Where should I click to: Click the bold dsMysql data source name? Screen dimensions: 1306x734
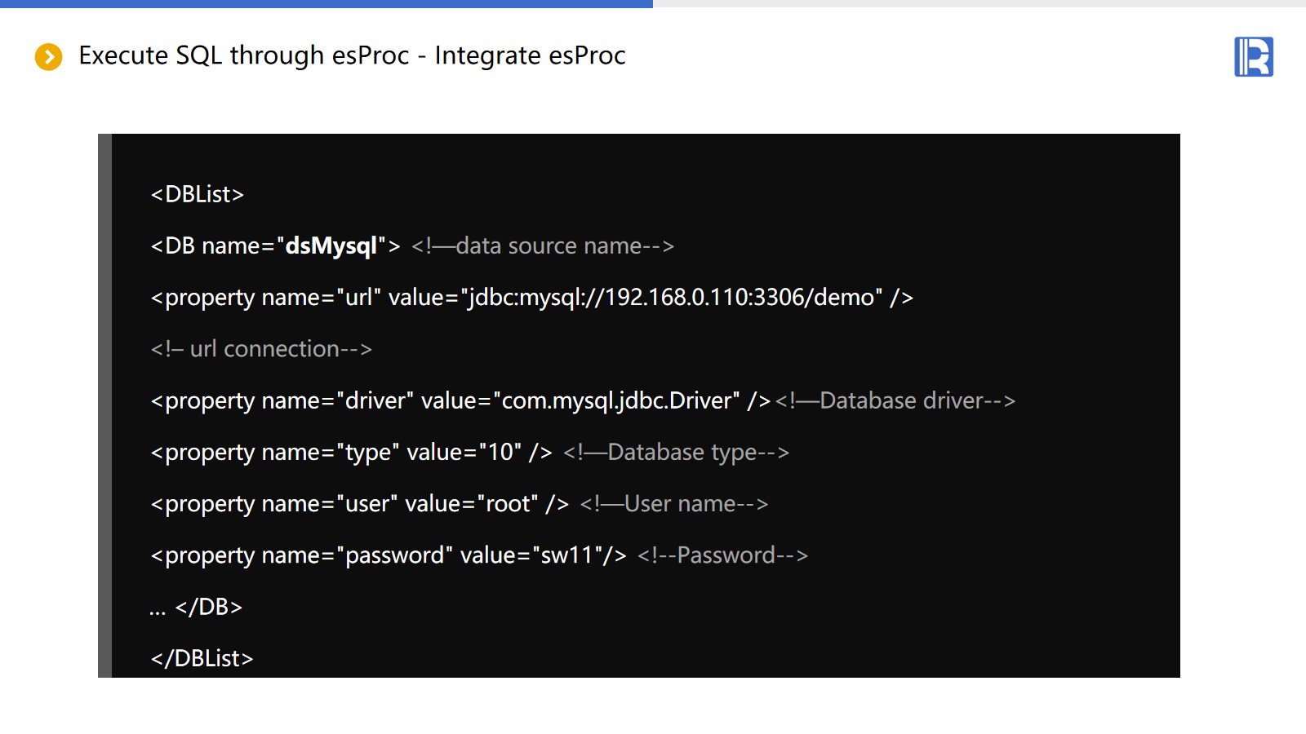(x=331, y=246)
